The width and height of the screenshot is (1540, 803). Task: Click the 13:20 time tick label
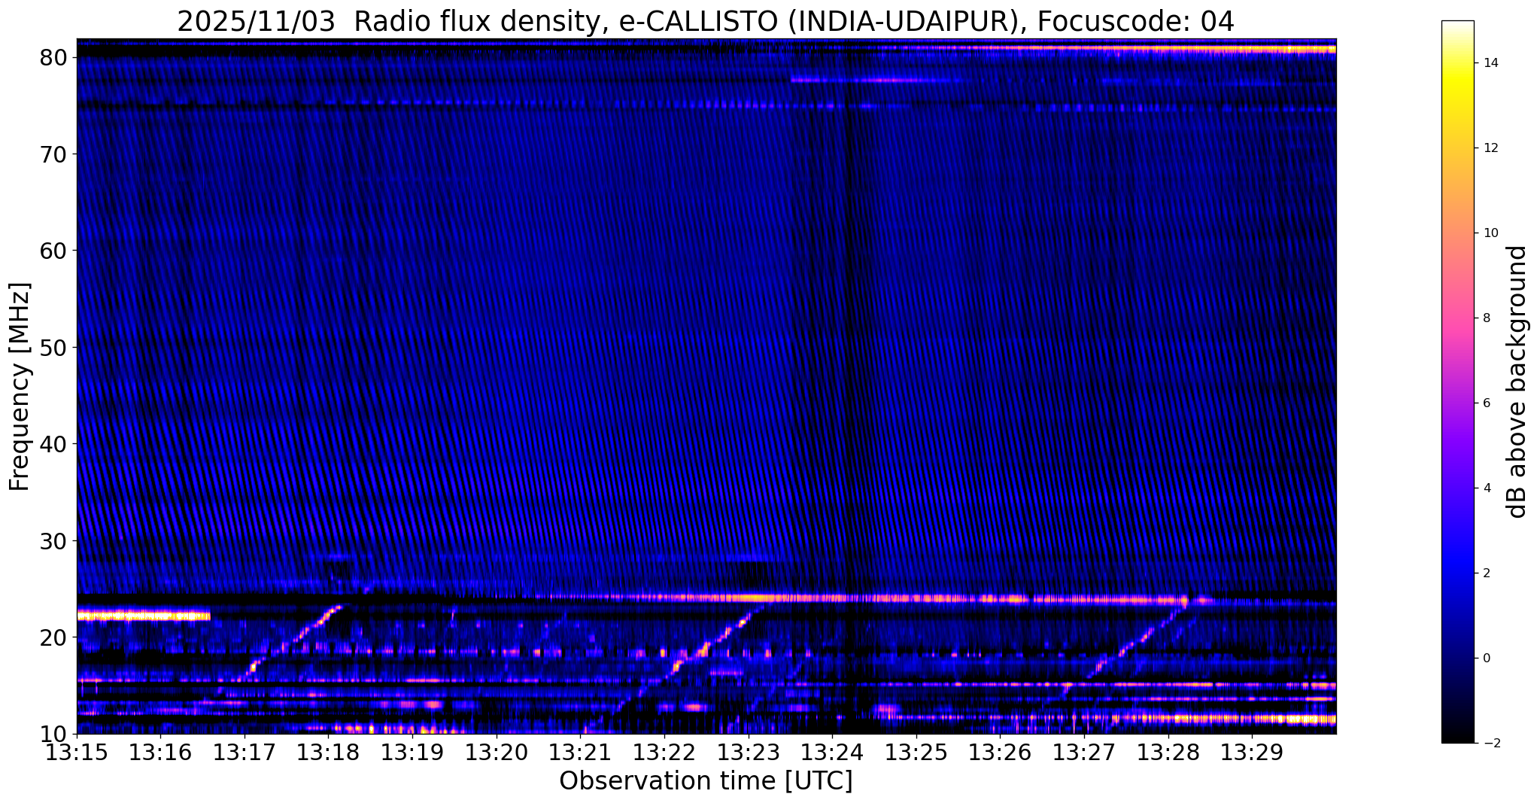pos(497,753)
